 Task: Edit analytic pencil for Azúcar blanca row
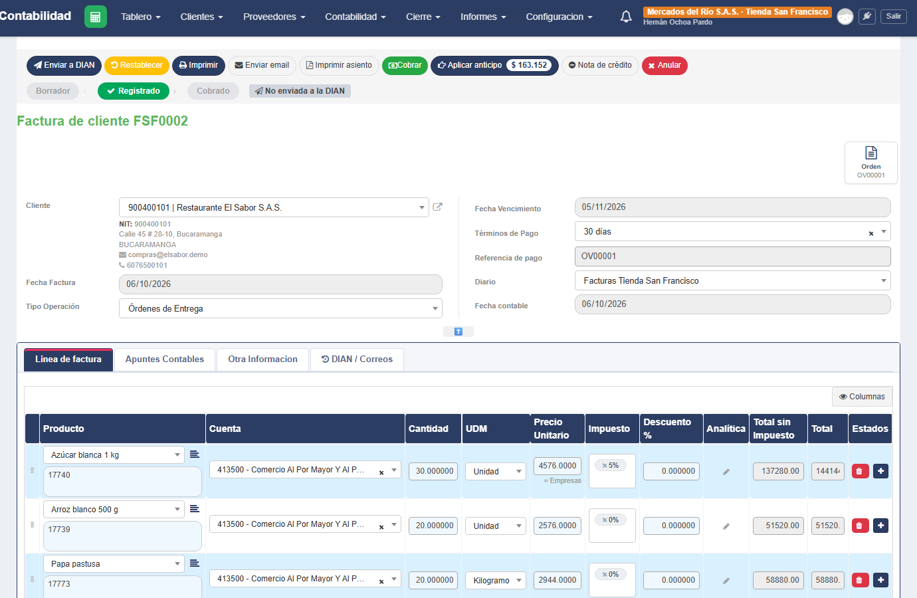pyautogui.click(x=726, y=472)
